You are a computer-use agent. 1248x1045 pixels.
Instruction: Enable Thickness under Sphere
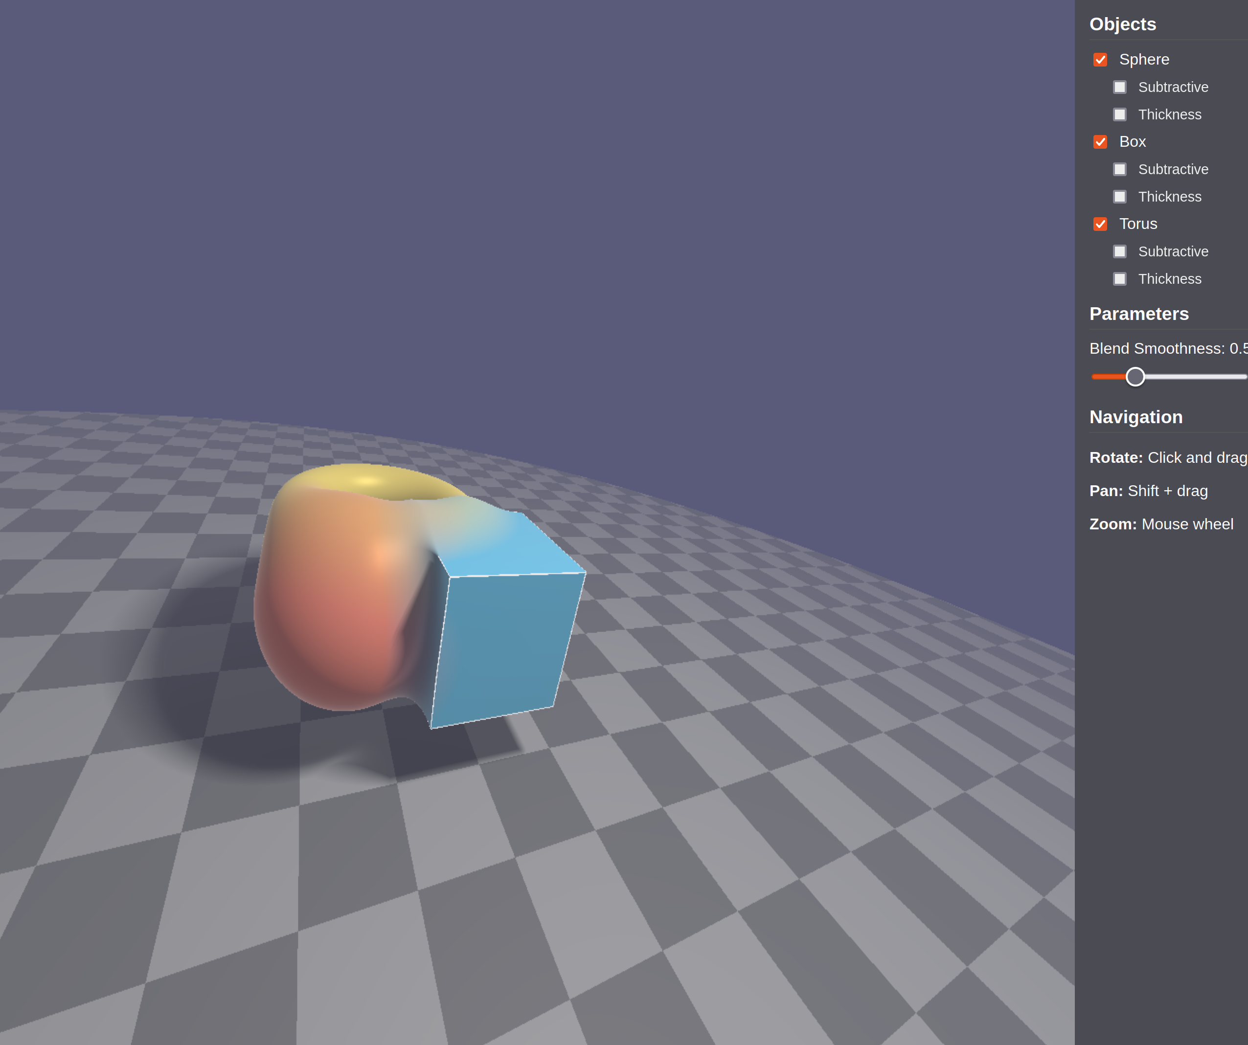1120,114
